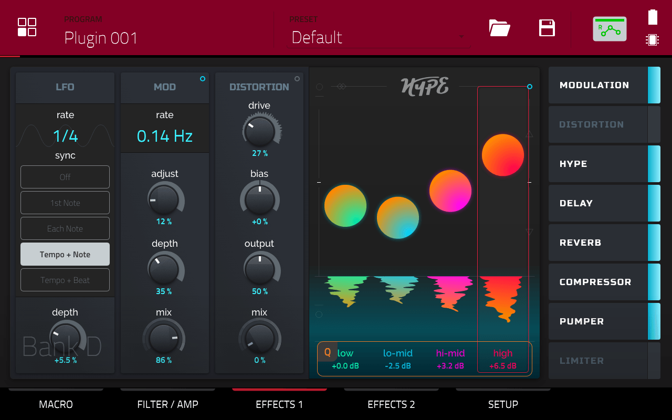Click the distortion drive knob
Viewport: 672px width, 420px height.
click(x=259, y=131)
